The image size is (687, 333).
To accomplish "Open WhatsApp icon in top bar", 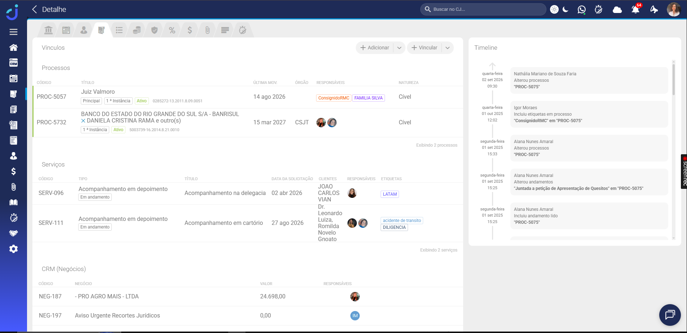I will click(x=581, y=9).
